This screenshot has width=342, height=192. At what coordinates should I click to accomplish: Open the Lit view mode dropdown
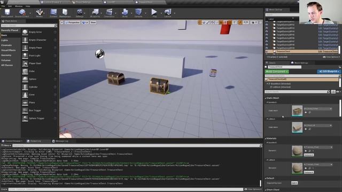click(85, 22)
